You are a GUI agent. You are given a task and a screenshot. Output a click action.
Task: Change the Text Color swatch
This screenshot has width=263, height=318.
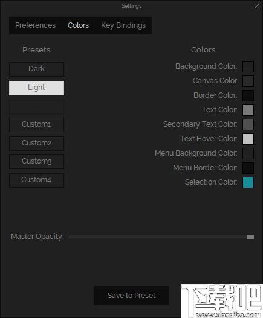click(248, 110)
